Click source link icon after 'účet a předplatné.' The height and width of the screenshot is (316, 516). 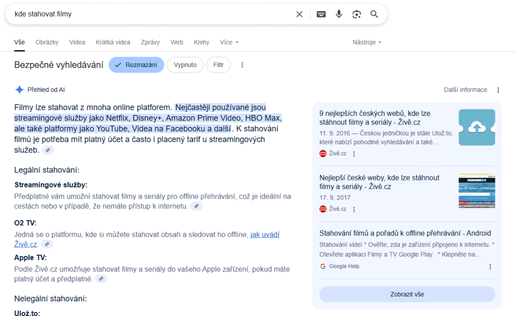[x=101, y=279]
